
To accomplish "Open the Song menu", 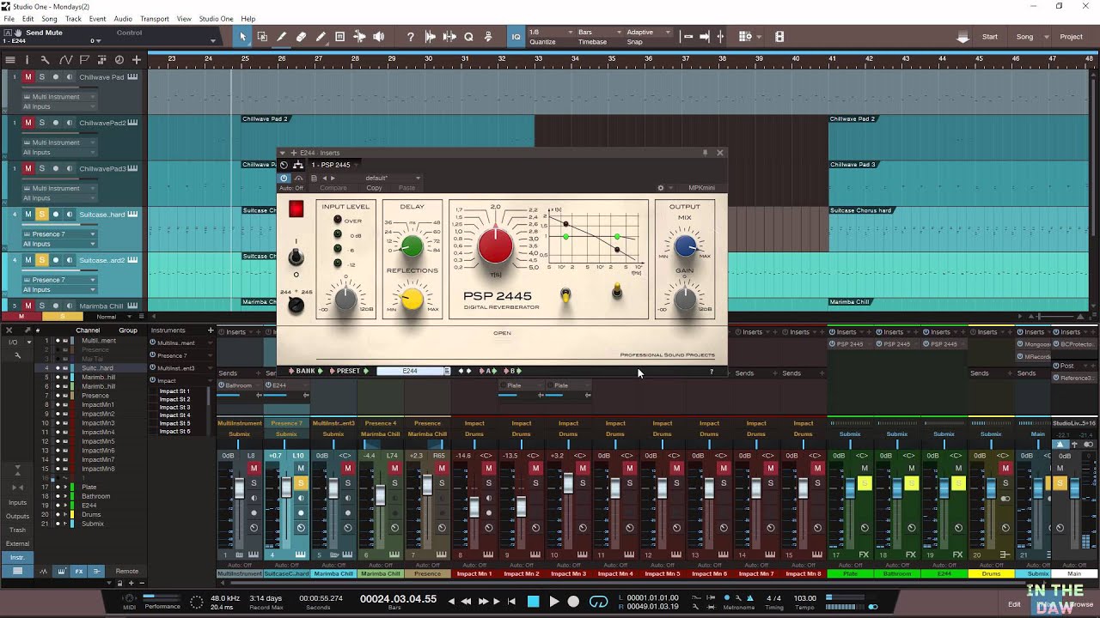I will pos(50,19).
